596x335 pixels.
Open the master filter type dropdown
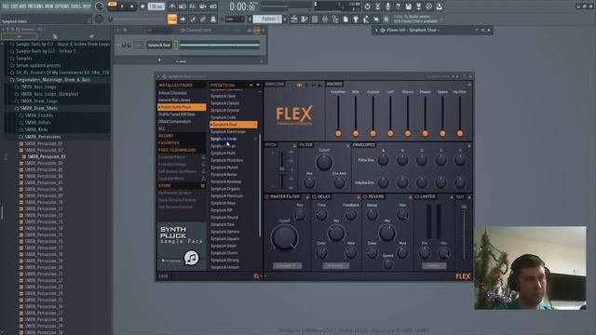point(287,266)
